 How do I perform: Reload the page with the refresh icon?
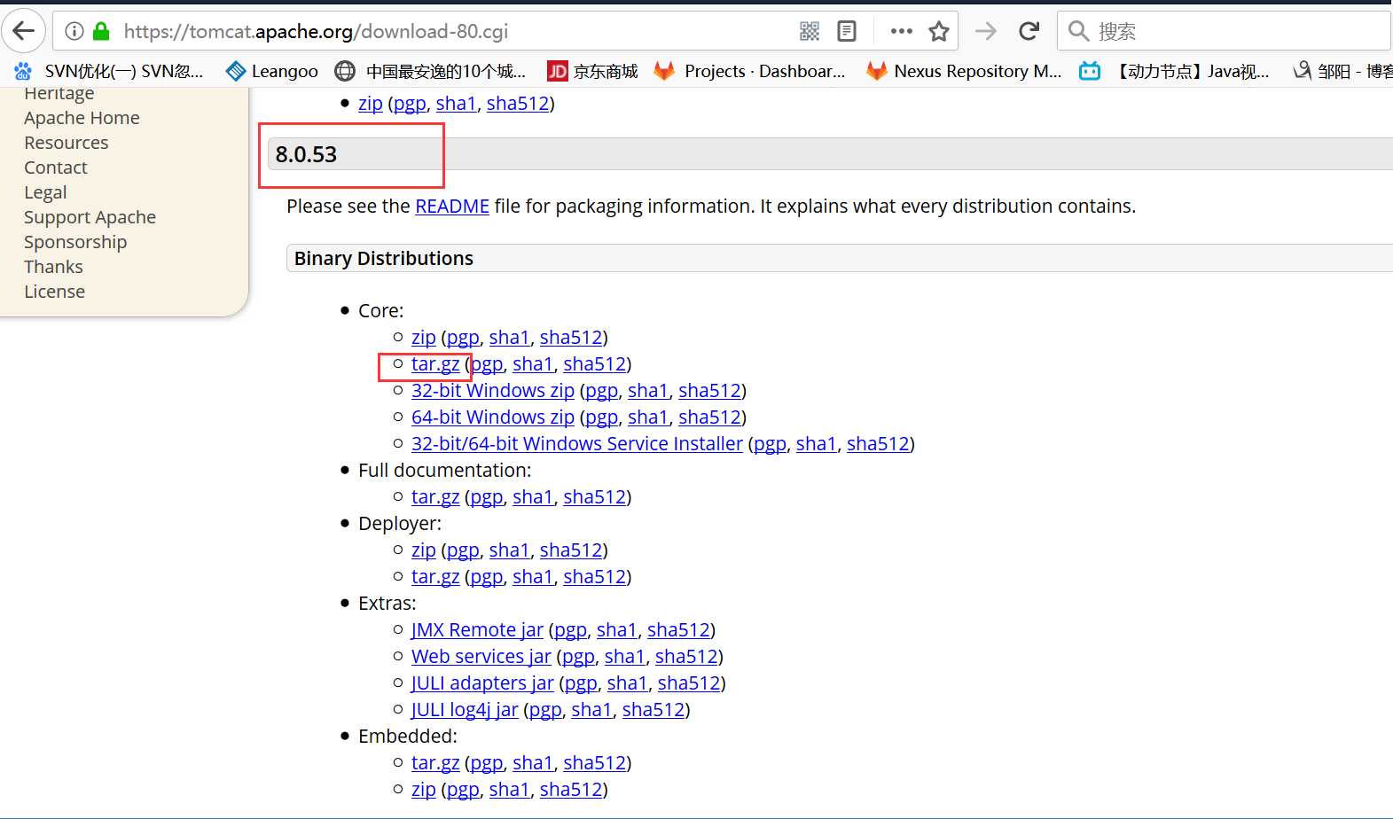tap(1029, 31)
